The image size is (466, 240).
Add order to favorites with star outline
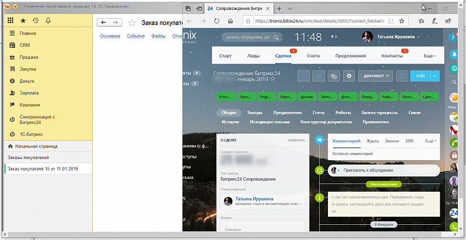(x=132, y=23)
